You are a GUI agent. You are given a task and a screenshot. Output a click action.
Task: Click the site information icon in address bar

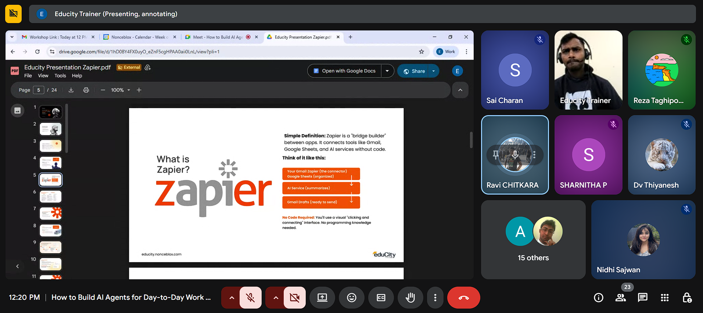coord(52,52)
